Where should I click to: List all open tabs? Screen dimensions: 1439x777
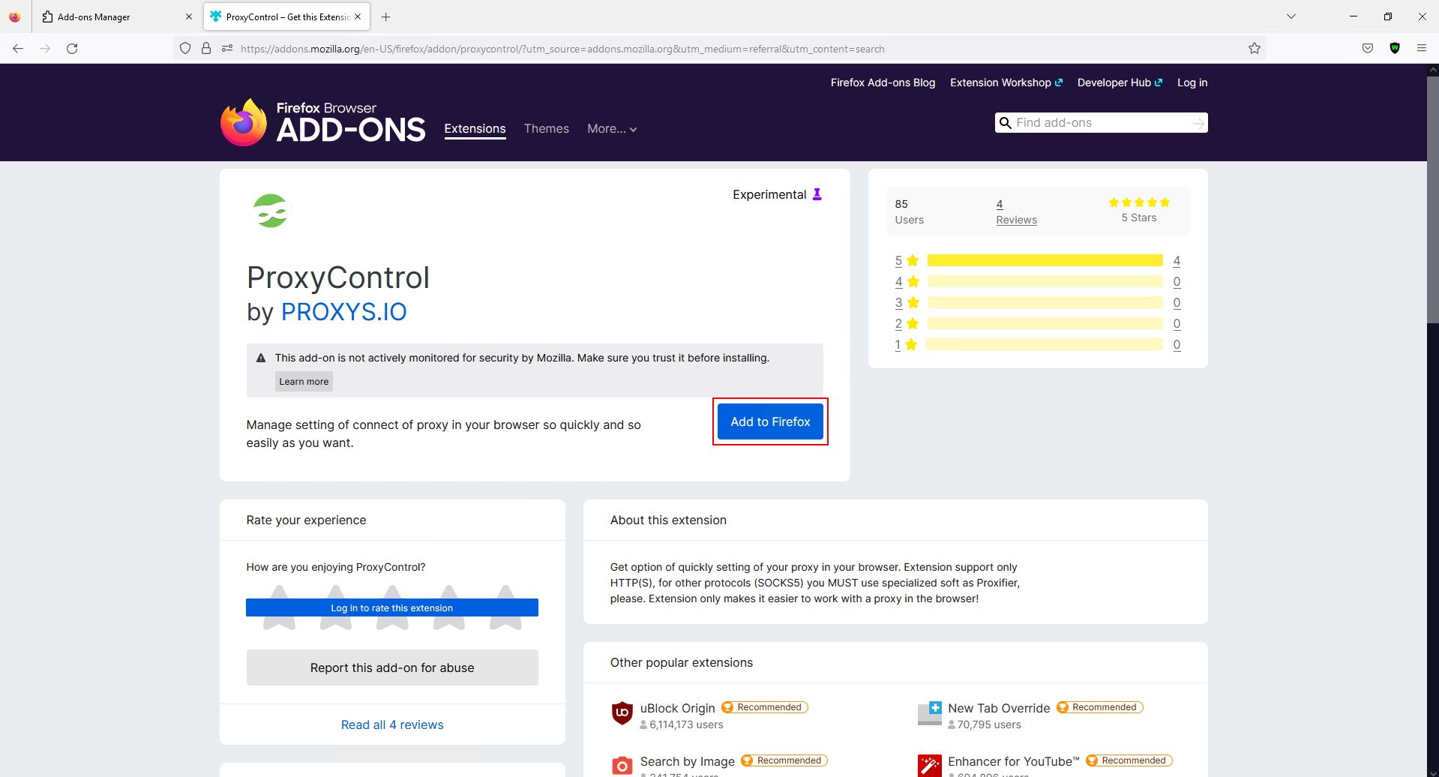click(1291, 16)
